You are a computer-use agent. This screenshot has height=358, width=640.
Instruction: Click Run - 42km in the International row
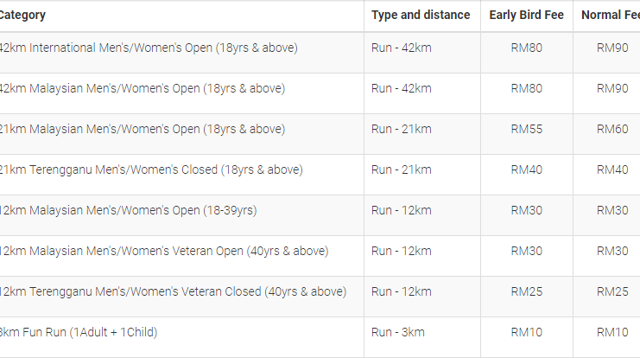pyautogui.click(x=402, y=48)
